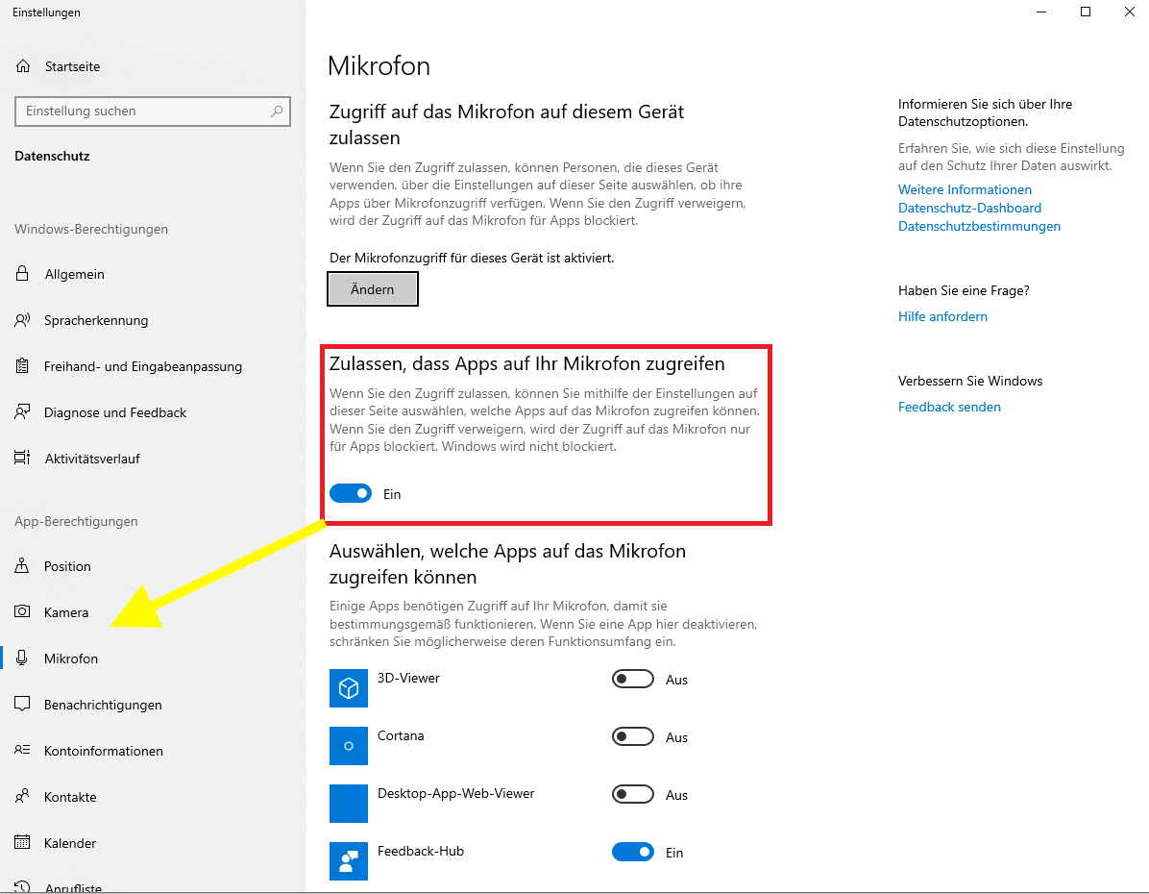Click the Kamera camera icon
Viewport: 1149px width, 894px height.
click(23, 612)
